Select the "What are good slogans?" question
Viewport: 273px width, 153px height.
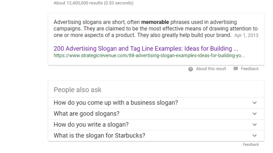tap(87, 114)
